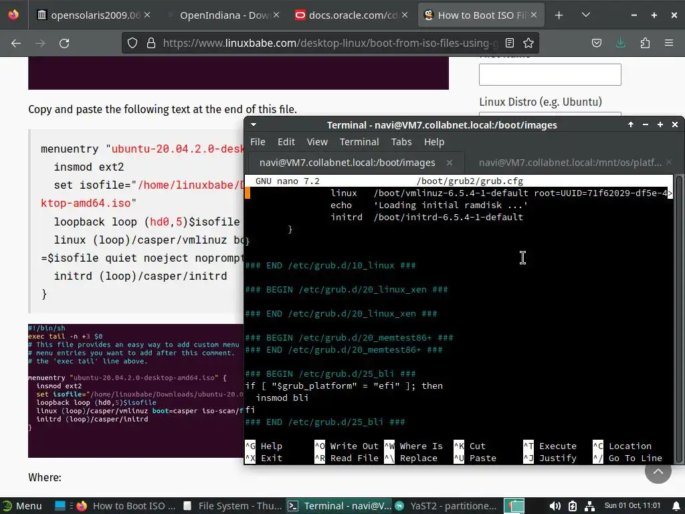The height and width of the screenshot is (514, 685).
Task: Open the volume speaker tray icon
Action: (x=555, y=506)
